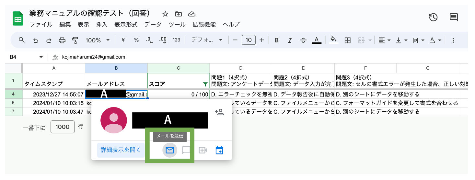Screen dimensions: 475x180
Task: Decrease decimal places
Action: (149, 40)
